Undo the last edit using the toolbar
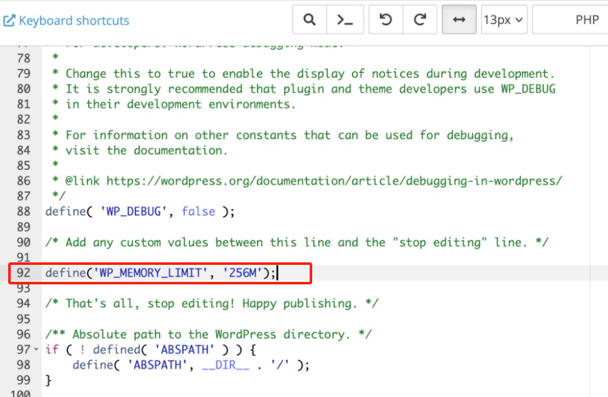 385,20
